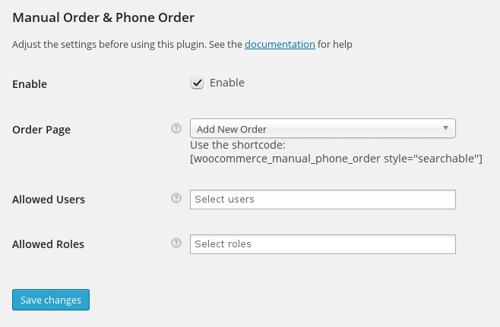Click the help icon beside Order Page

click(x=176, y=128)
